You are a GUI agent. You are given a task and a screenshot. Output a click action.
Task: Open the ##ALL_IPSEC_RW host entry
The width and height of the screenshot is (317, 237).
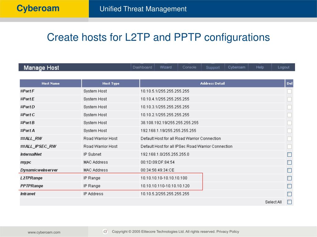(x=38, y=146)
